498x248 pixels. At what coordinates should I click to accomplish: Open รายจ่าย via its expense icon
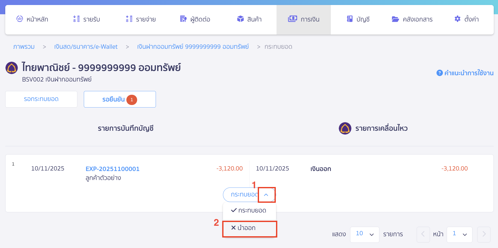tap(128, 19)
